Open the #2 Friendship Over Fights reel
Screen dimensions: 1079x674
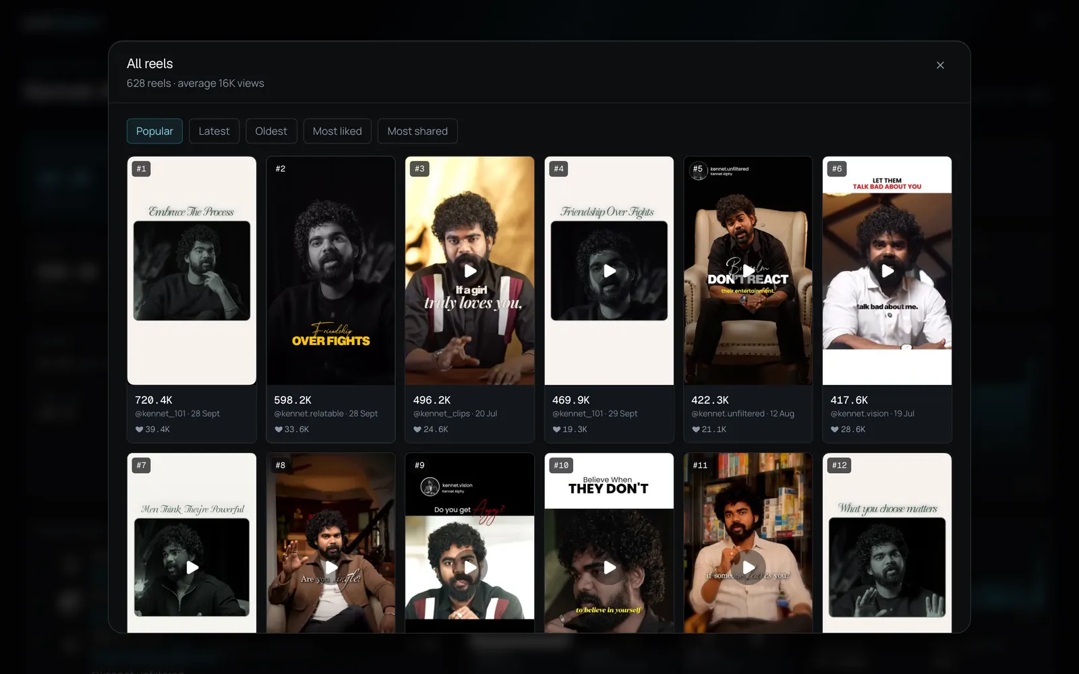coord(331,271)
